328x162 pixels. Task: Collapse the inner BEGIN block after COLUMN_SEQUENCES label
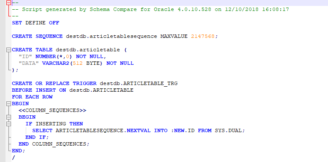[8, 117]
